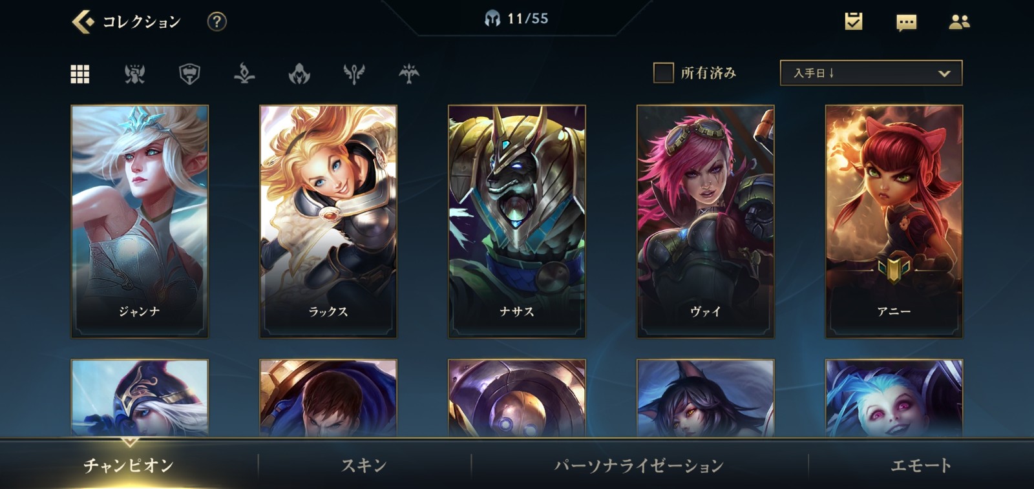Open the エモート tab
The image size is (1034, 489).
tap(921, 465)
